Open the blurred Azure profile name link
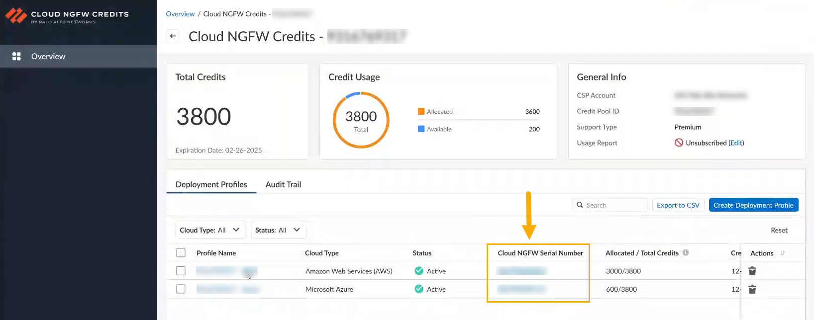 point(228,289)
